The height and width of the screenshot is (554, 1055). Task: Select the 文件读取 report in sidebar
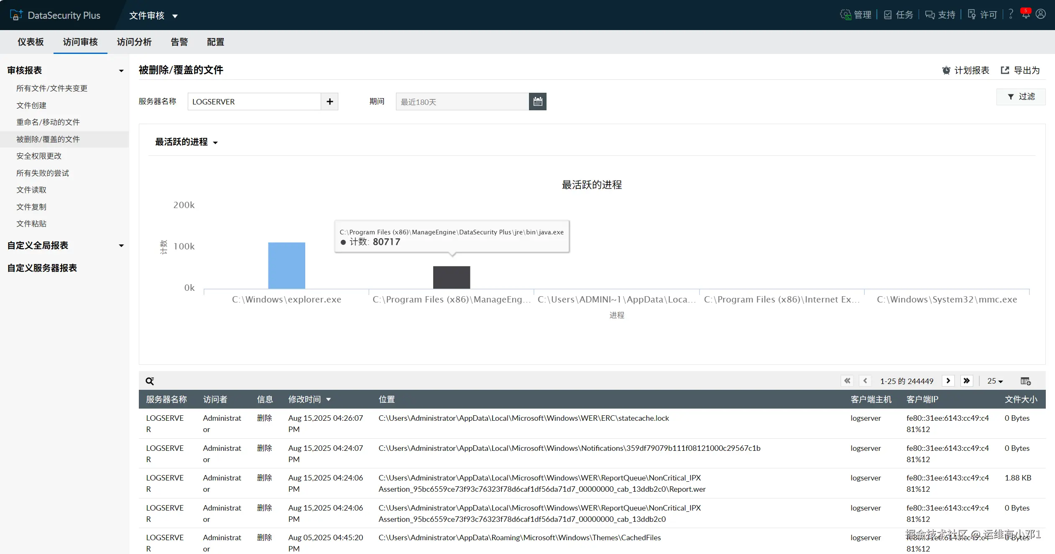tap(31, 190)
